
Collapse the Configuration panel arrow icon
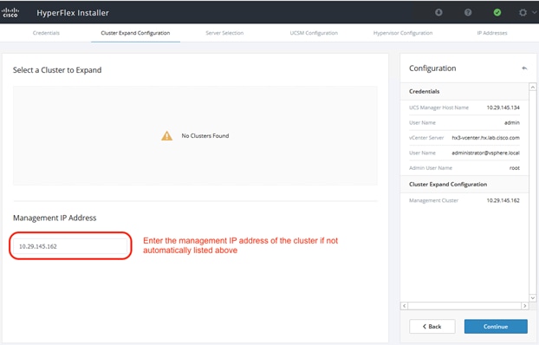(524, 68)
